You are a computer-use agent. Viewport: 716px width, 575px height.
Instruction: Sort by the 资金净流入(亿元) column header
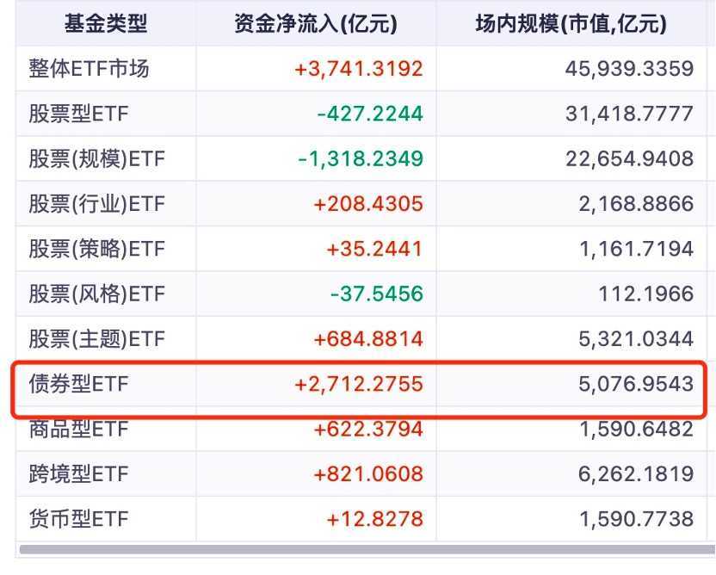(x=315, y=24)
